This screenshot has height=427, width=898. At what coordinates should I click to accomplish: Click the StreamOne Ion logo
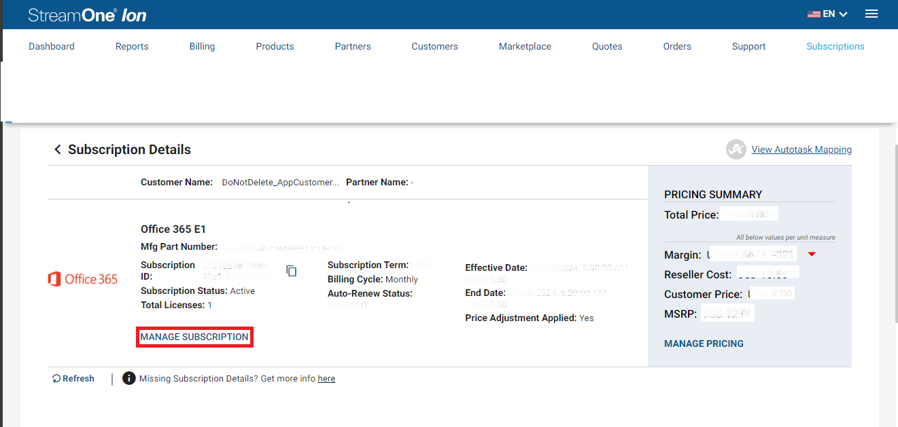click(x=87, y=15)
